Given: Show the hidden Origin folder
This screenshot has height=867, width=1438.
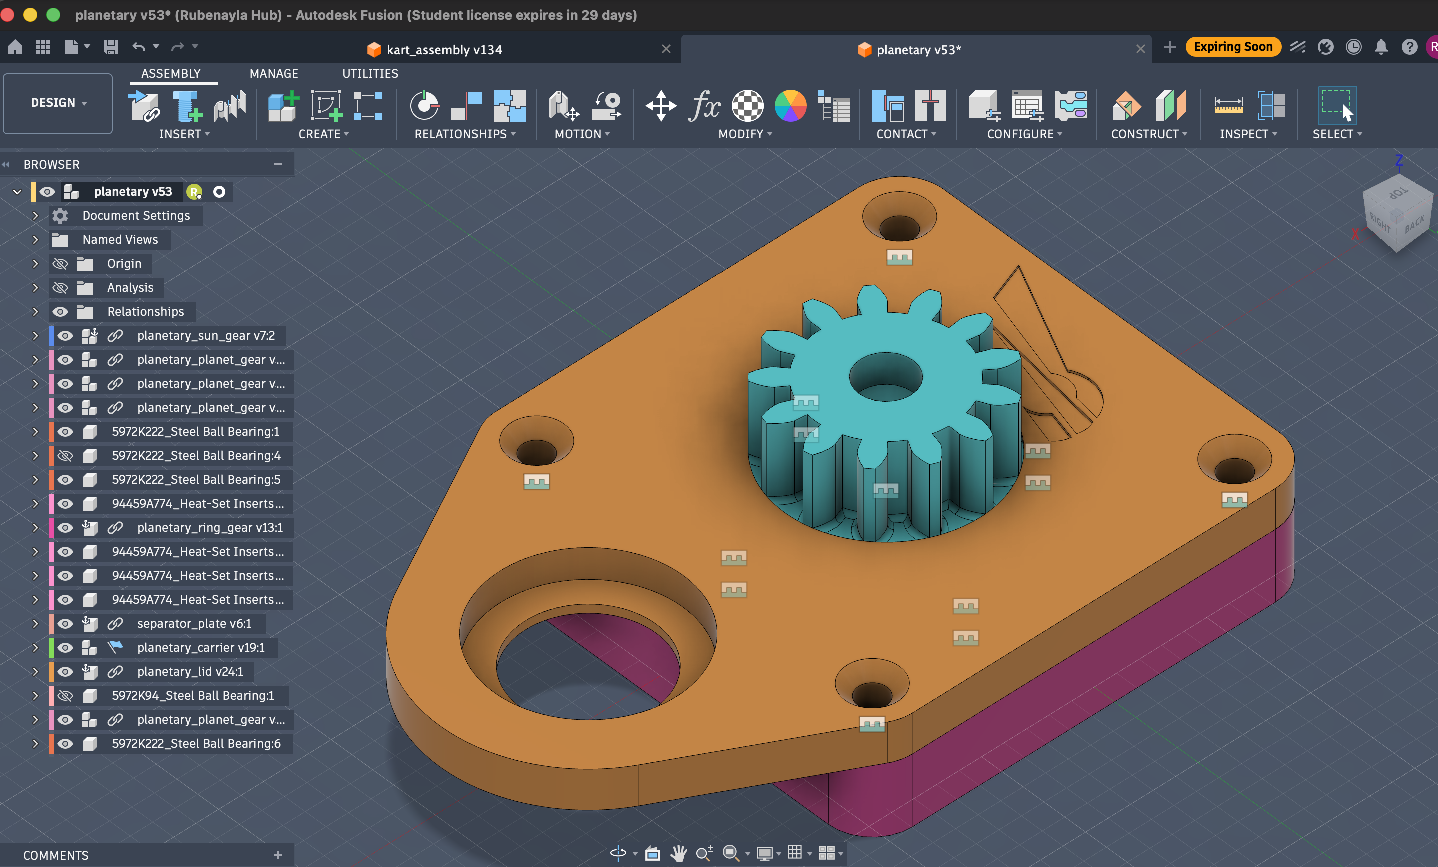Looking at the screenshot, I should coord(60,264).
